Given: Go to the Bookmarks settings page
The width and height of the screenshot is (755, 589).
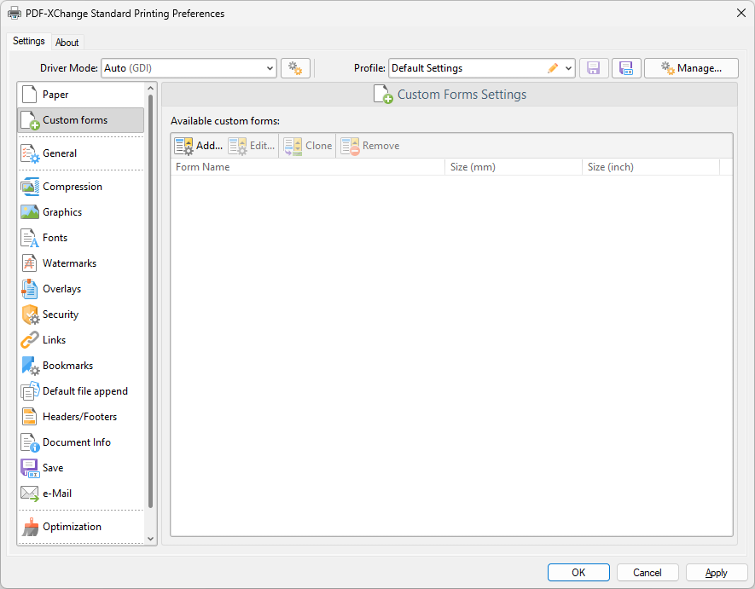Looking at the screenshot, I should (67, 366).
